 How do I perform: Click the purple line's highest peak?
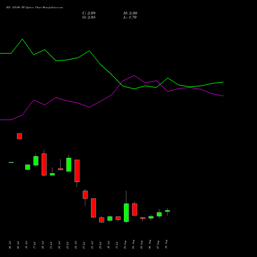(x=134, y=76)
